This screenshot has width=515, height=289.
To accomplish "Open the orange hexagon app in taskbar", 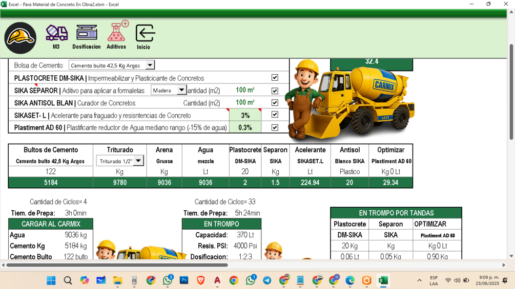I will click(366, 280).
